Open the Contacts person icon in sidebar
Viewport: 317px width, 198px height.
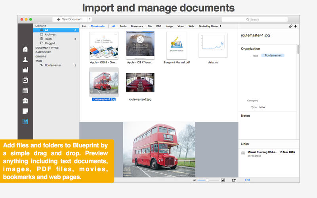pos(25,59)
